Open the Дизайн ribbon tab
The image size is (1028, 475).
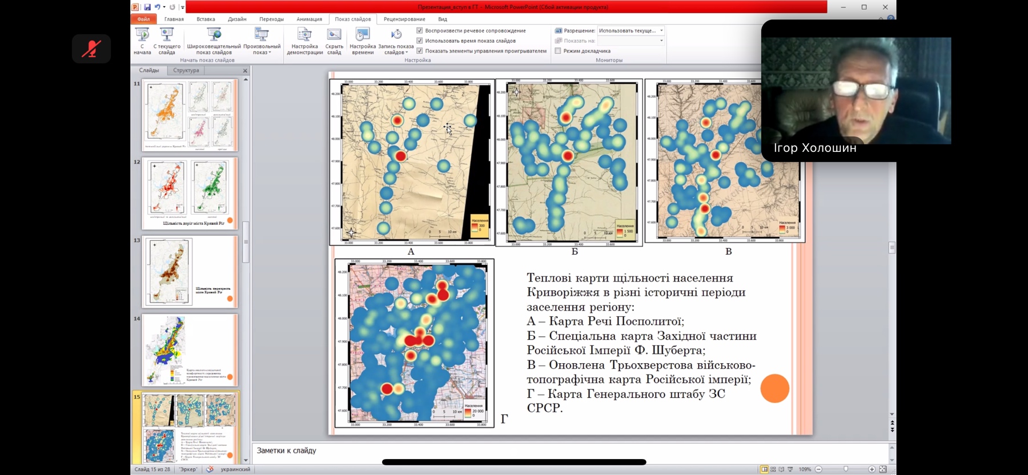tap(237, 19)
